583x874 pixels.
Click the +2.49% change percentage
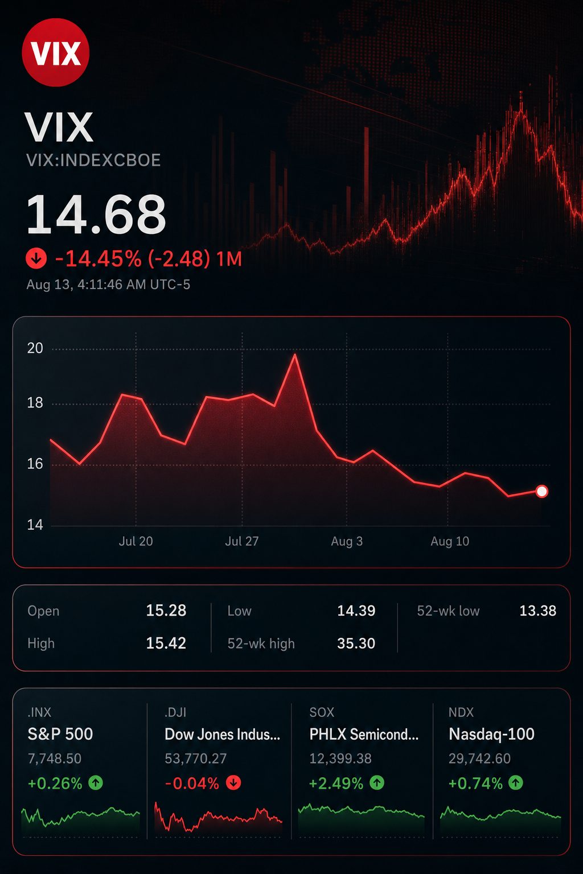336,784
